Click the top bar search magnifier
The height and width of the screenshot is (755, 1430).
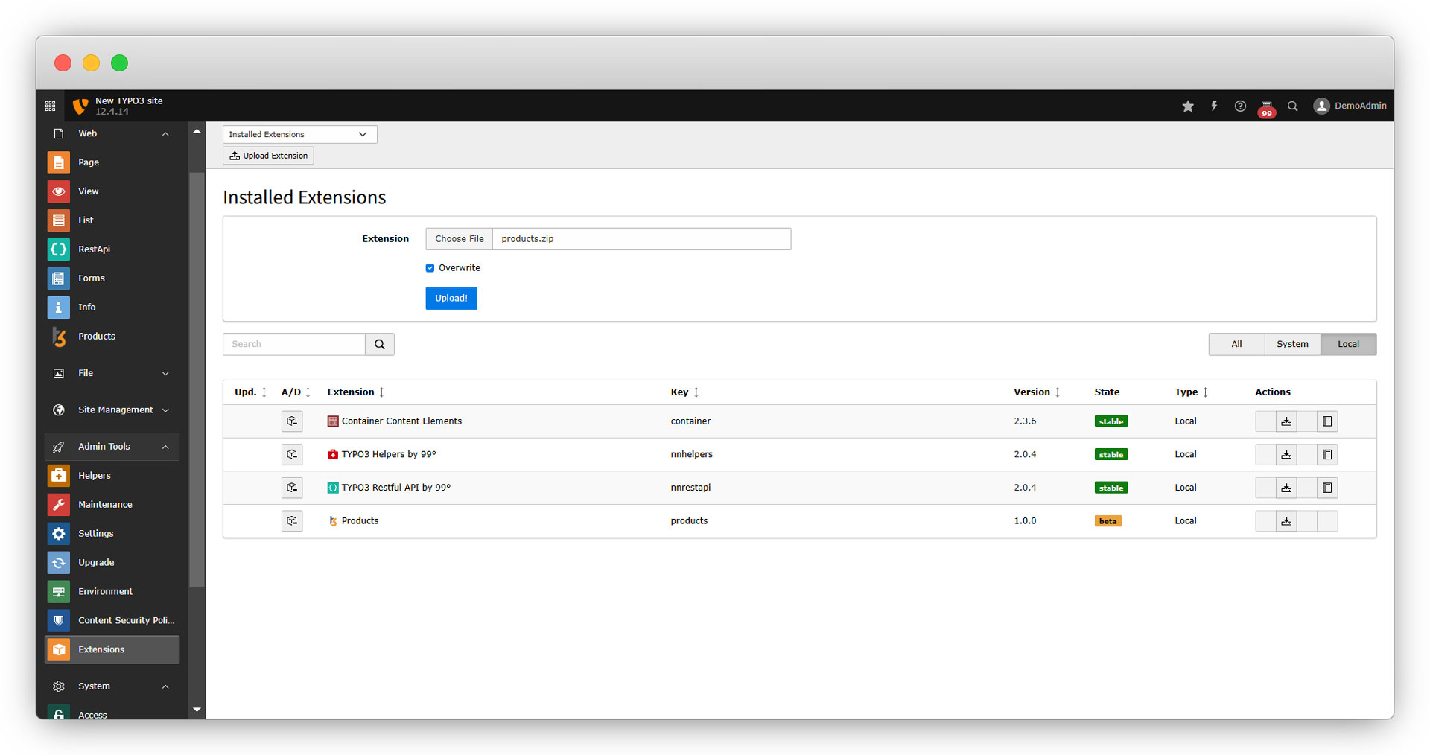(x=1293, y=106)
